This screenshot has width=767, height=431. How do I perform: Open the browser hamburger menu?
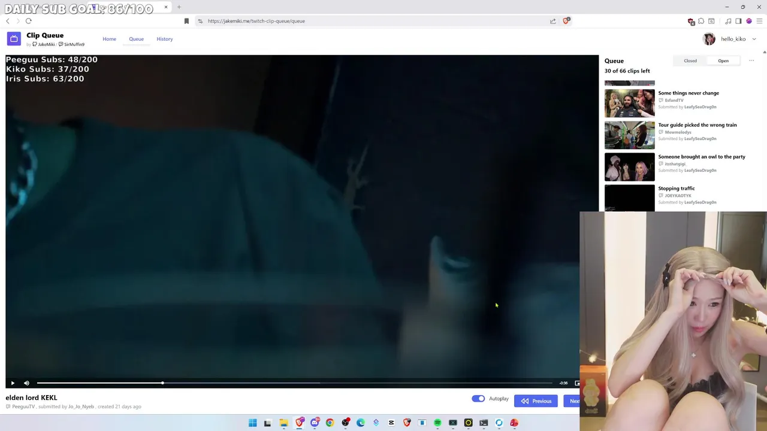759,21
